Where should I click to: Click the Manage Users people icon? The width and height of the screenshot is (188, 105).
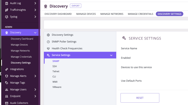tap(7, 90)
